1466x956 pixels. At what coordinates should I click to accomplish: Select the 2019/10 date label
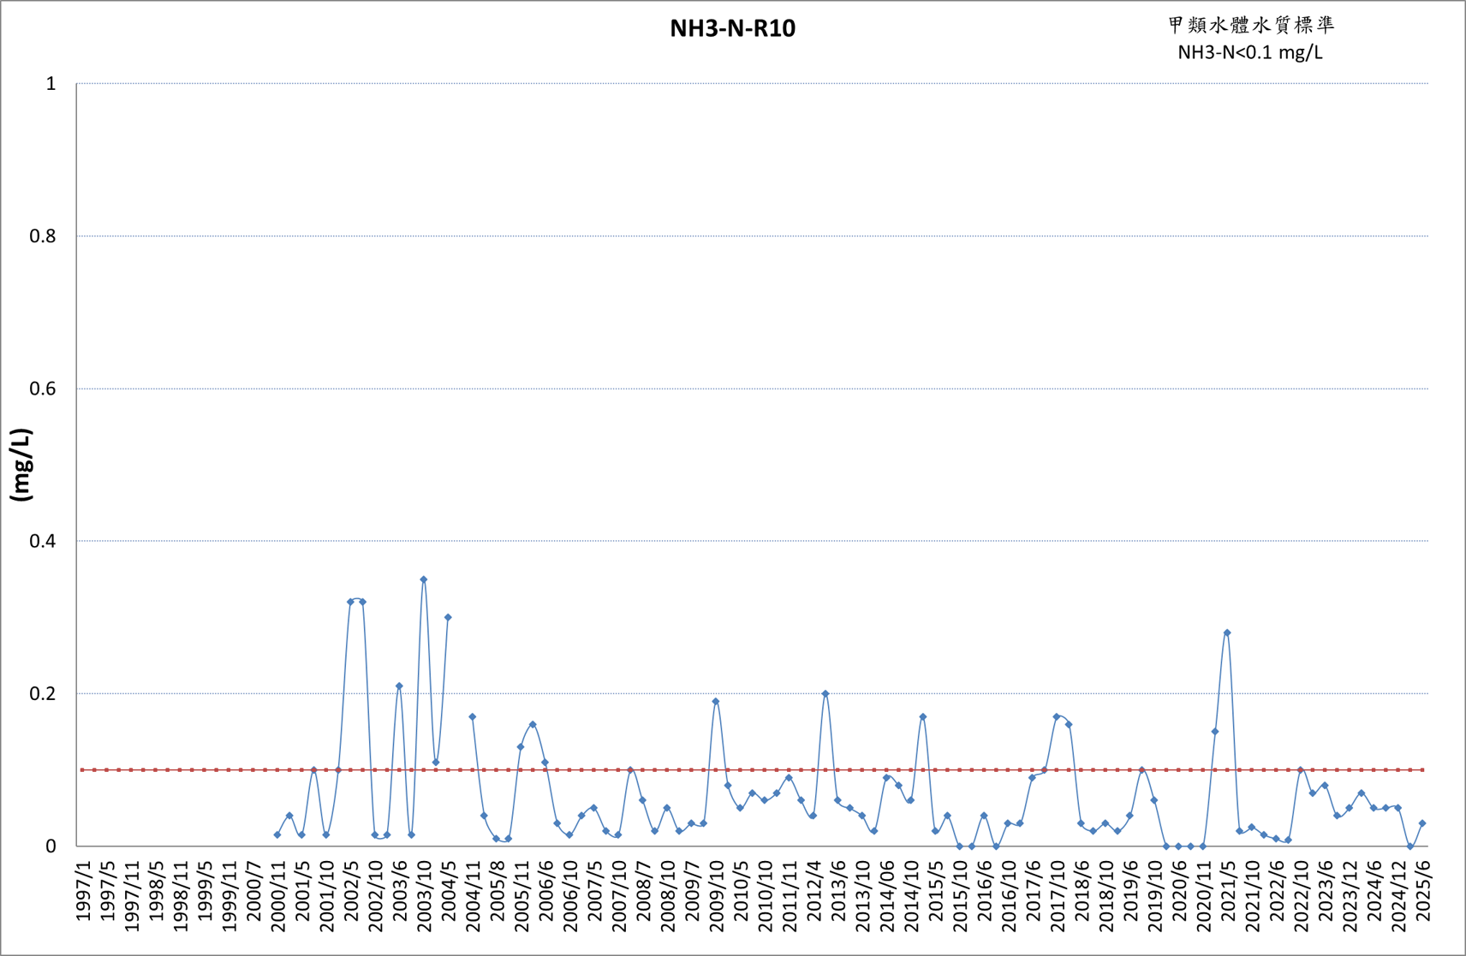(1154, 897)
